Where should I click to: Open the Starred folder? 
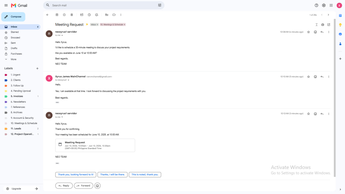point(20,32)
